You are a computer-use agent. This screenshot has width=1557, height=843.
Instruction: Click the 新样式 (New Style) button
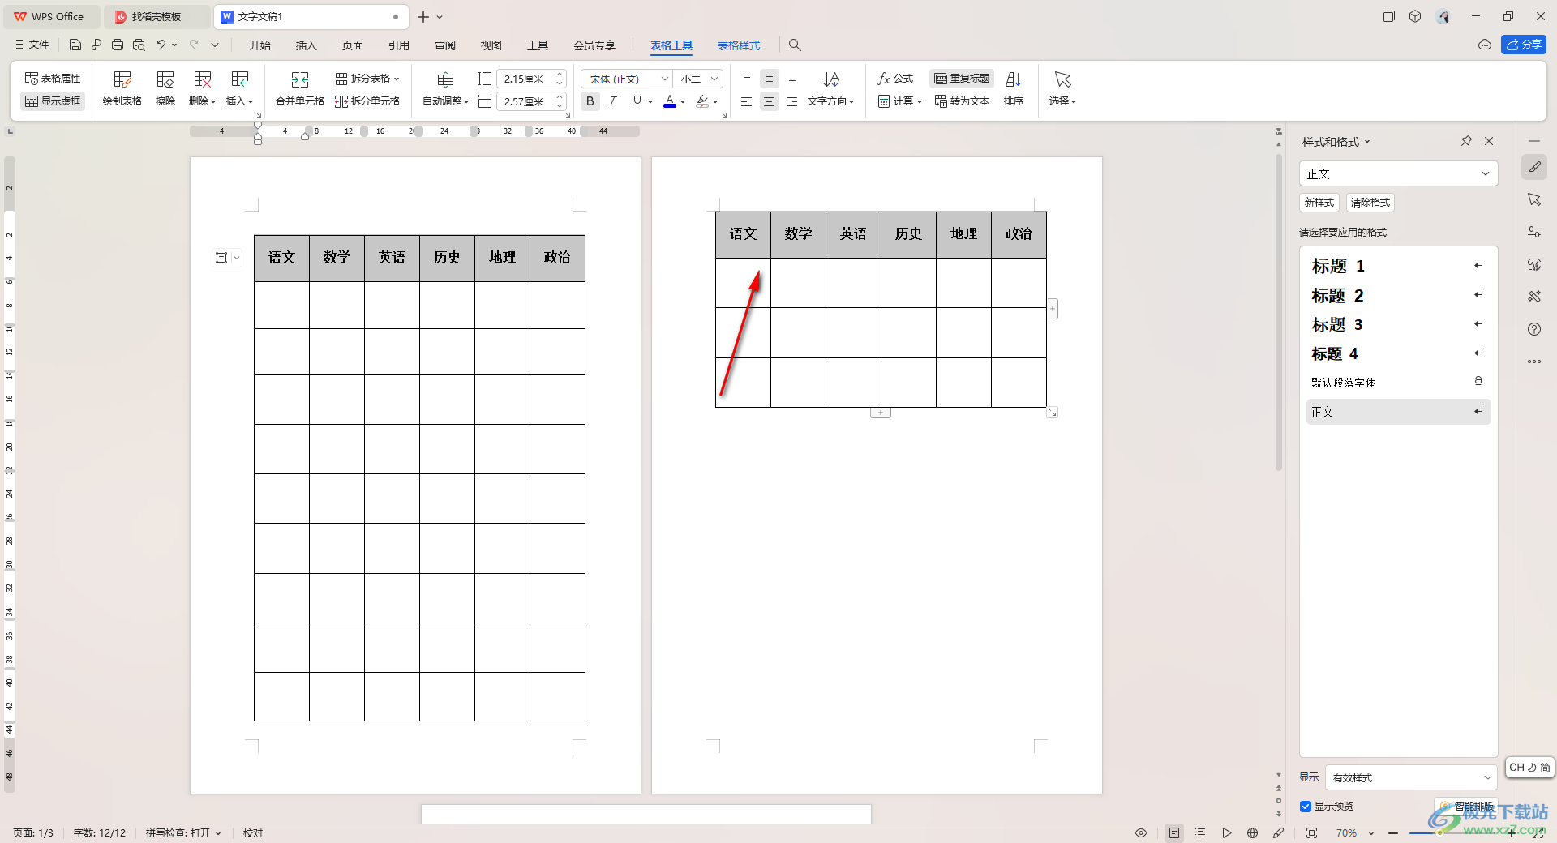[x=1319, y=203]
